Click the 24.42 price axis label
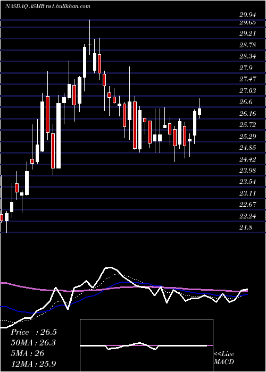Viewport: 266px width, 372px height. pos(248,159)
